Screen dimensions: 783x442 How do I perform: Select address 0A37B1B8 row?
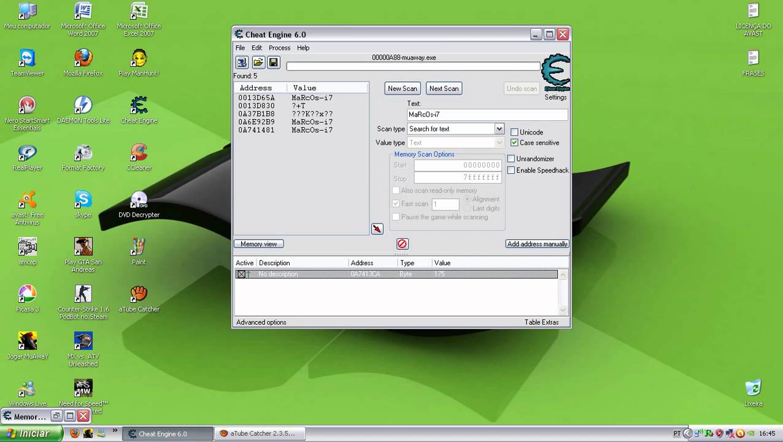pos(301,114)
